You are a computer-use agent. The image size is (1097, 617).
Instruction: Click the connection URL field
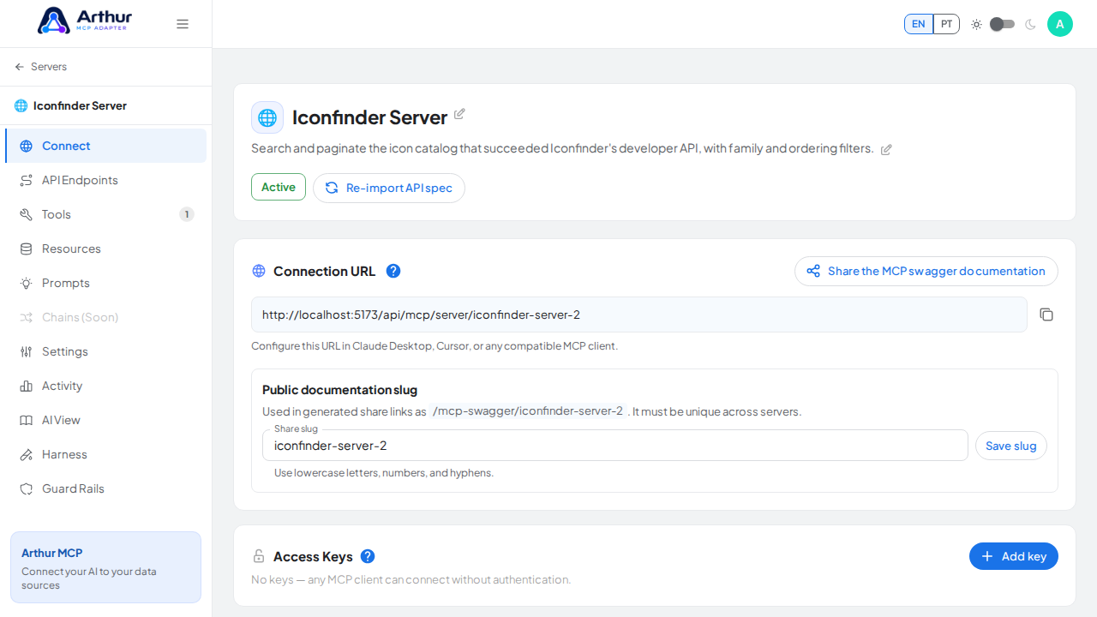pyautogui.click(x=639, y=314)
